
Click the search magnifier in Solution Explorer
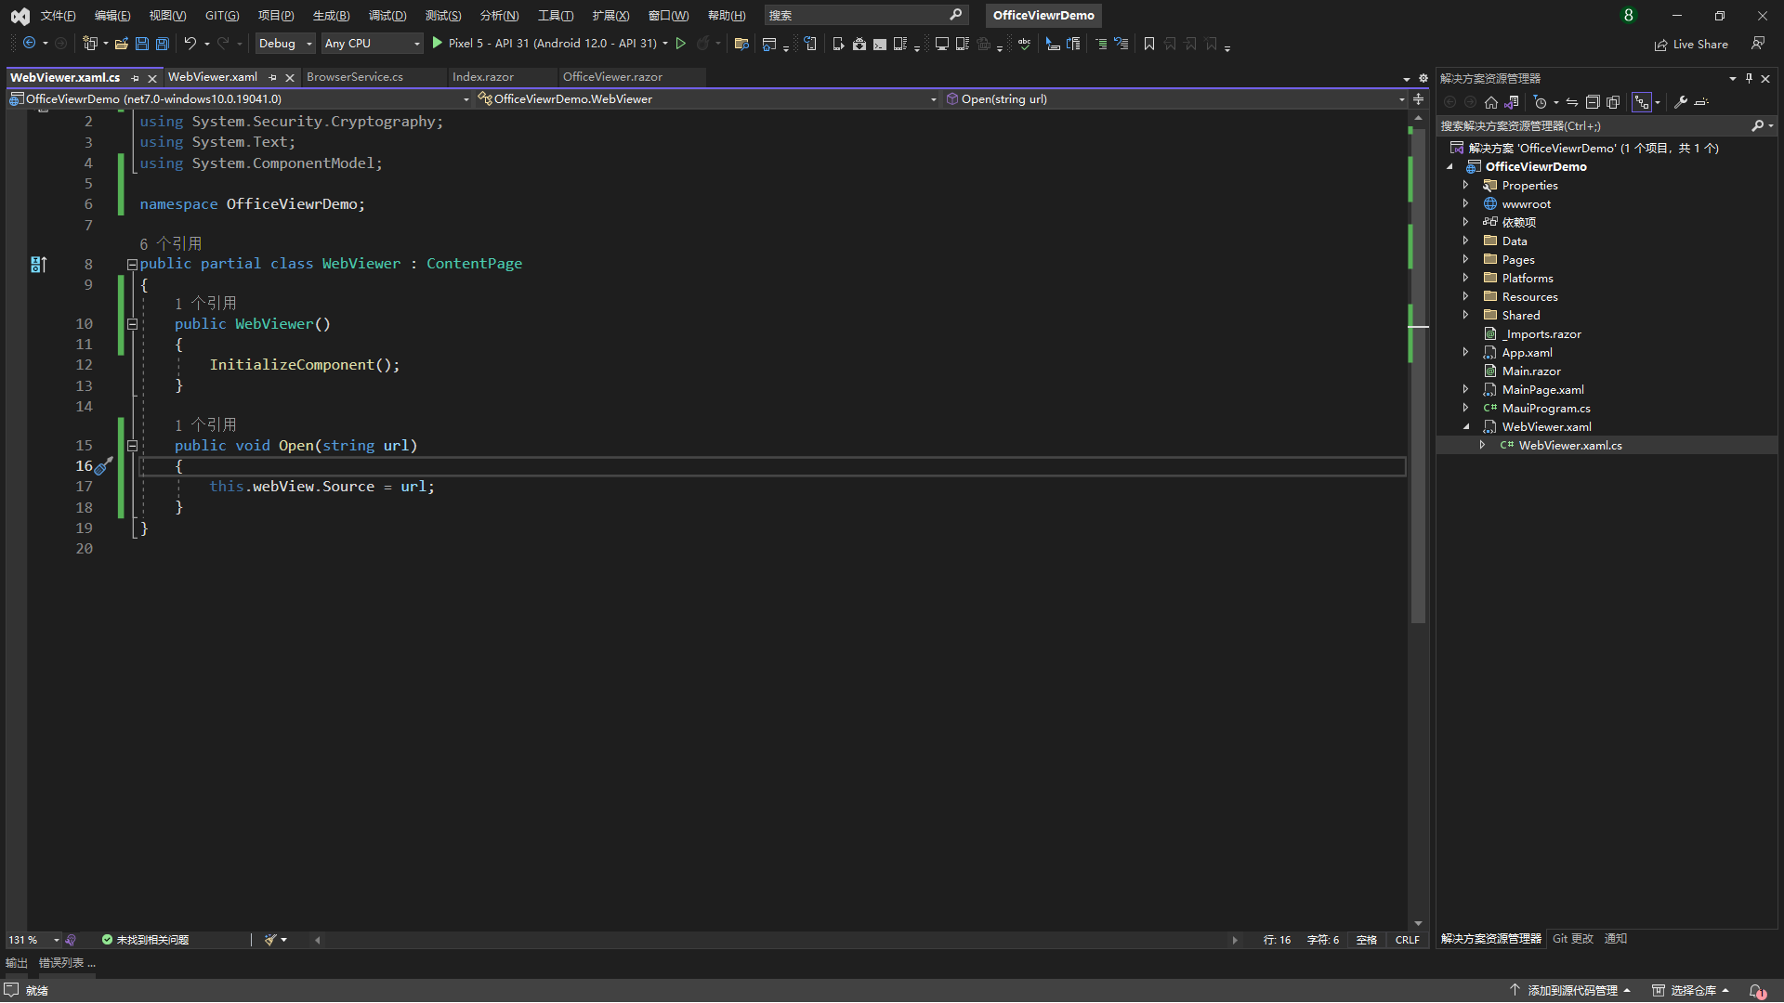1757,125
